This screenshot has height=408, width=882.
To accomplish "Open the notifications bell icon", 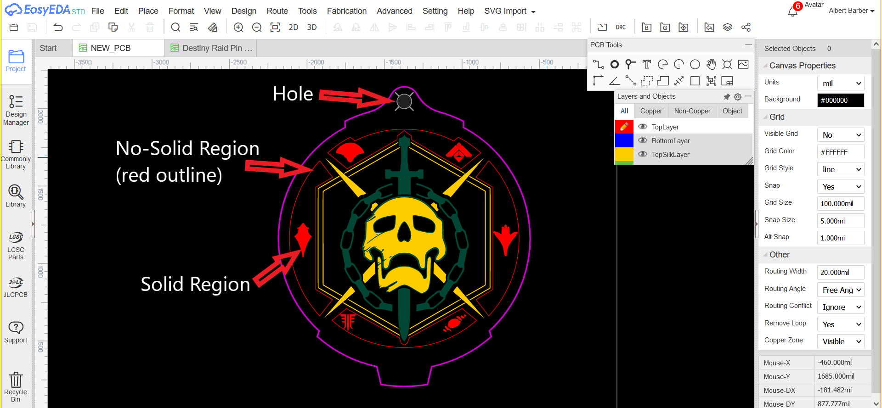I will [793, 11].
